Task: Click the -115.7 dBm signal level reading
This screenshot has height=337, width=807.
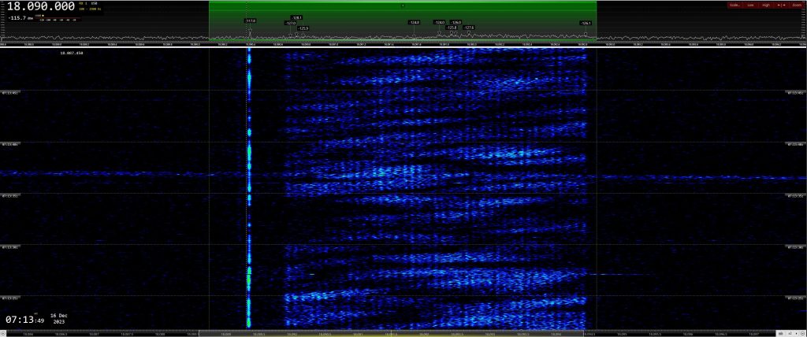Action: tap(20, 18)
